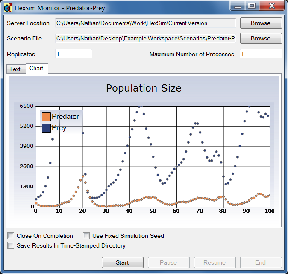Click the blue Prey legend swatch

[46, 128]
